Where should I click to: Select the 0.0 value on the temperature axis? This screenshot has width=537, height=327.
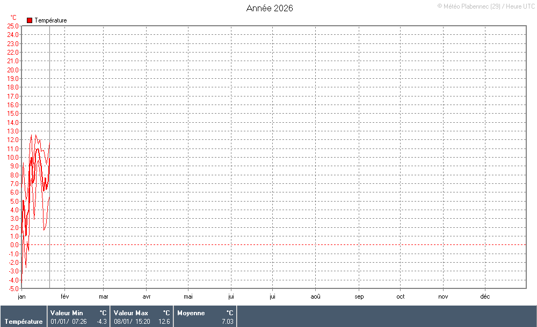(14, 245)
